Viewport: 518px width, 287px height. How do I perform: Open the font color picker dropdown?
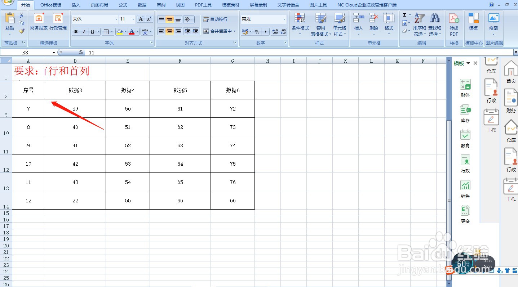point(136,32)
